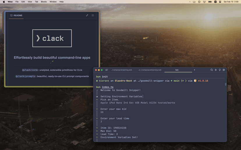The image size is (241, 150).
Task: Expand hidden menu bar items chevron
Action: 190,2
